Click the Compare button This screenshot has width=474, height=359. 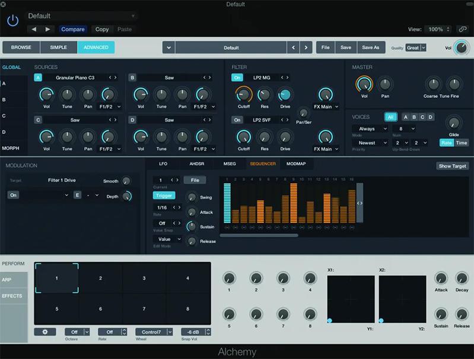[73, 29]
